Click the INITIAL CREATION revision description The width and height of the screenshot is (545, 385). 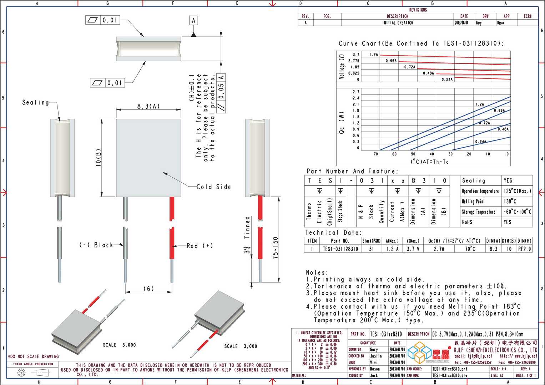click(x=398, y=22)
